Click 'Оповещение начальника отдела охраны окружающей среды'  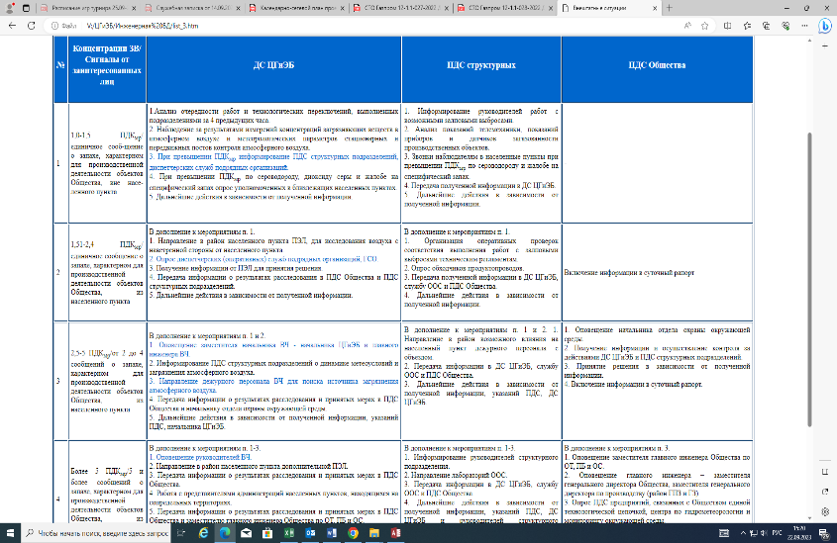point(657,334)
